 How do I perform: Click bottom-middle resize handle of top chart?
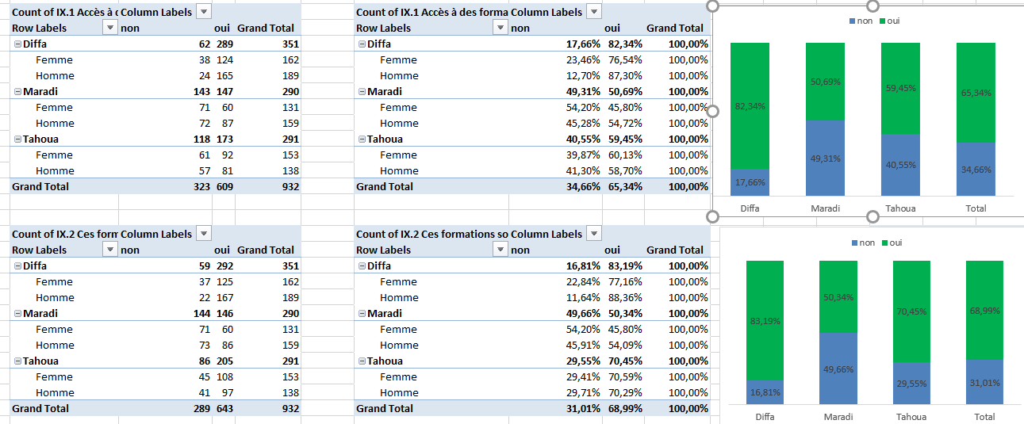click(873, 216)
